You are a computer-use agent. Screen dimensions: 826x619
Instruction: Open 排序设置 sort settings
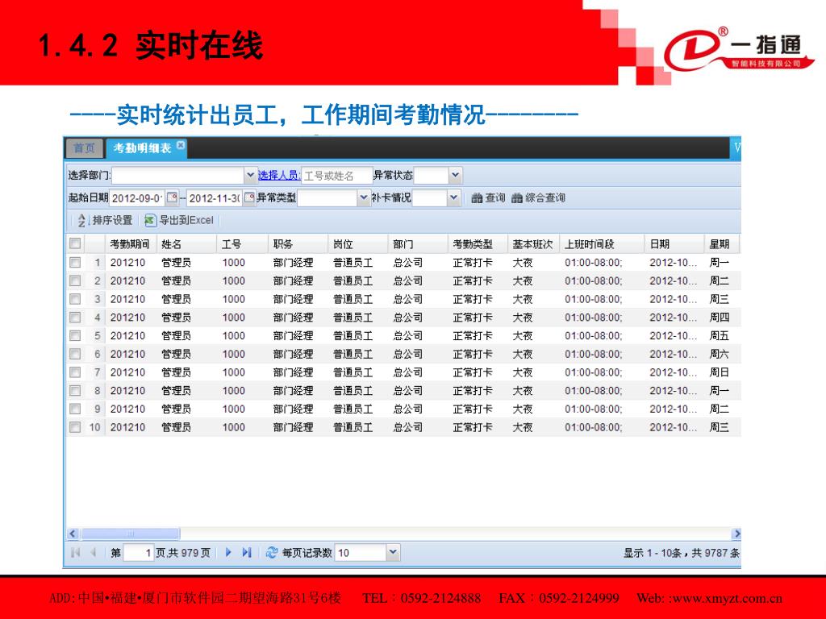click(x=105, y=220)
